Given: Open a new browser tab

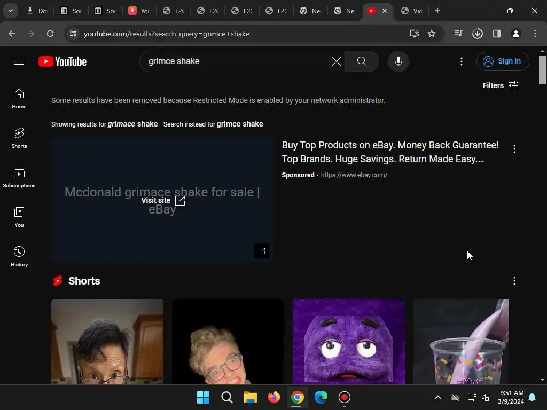Looking at the screenshot, I should tap(437, 11).
